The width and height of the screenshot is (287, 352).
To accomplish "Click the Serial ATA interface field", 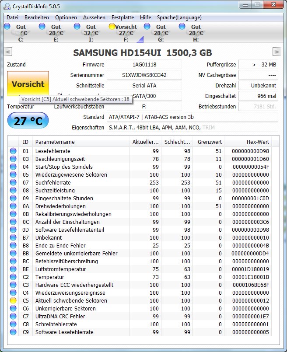I will (x=144, y=86).
